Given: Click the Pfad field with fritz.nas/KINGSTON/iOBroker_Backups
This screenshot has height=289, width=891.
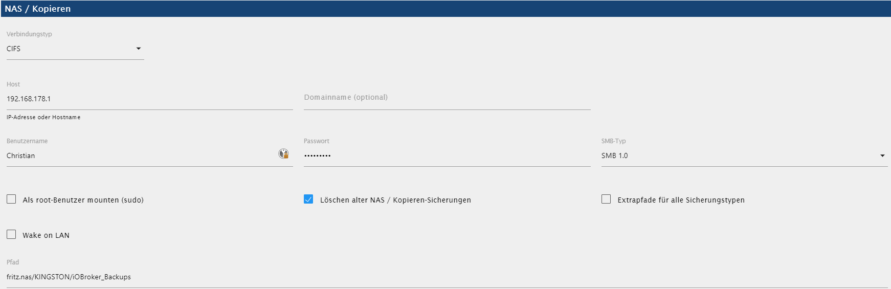Looking at the screenshot, I should pyautogui.click(x=447, y=277).
